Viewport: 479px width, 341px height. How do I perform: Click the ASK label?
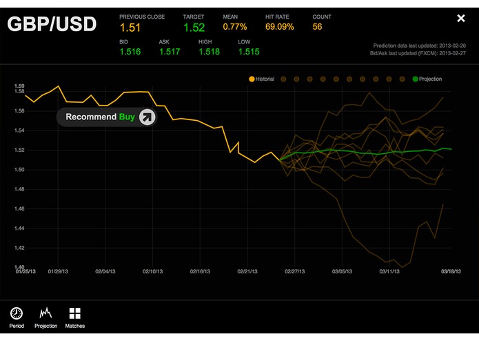(164, 42)
